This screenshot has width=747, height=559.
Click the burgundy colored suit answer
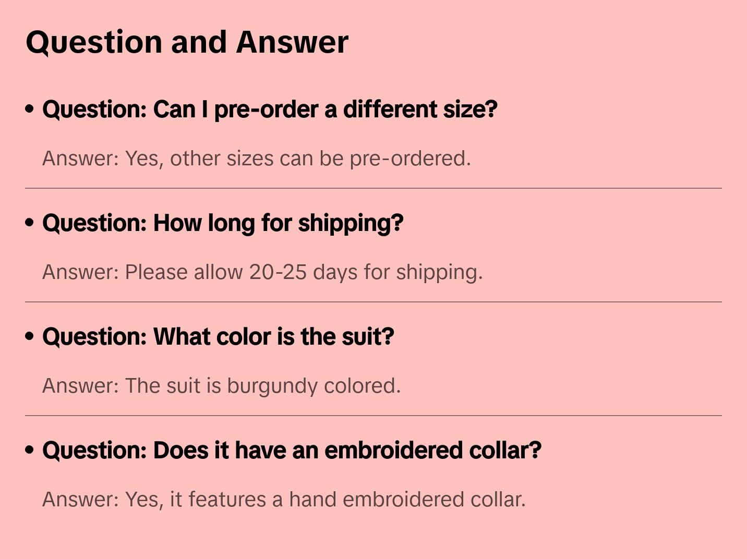pyautogui.click(x=221, y=386)
